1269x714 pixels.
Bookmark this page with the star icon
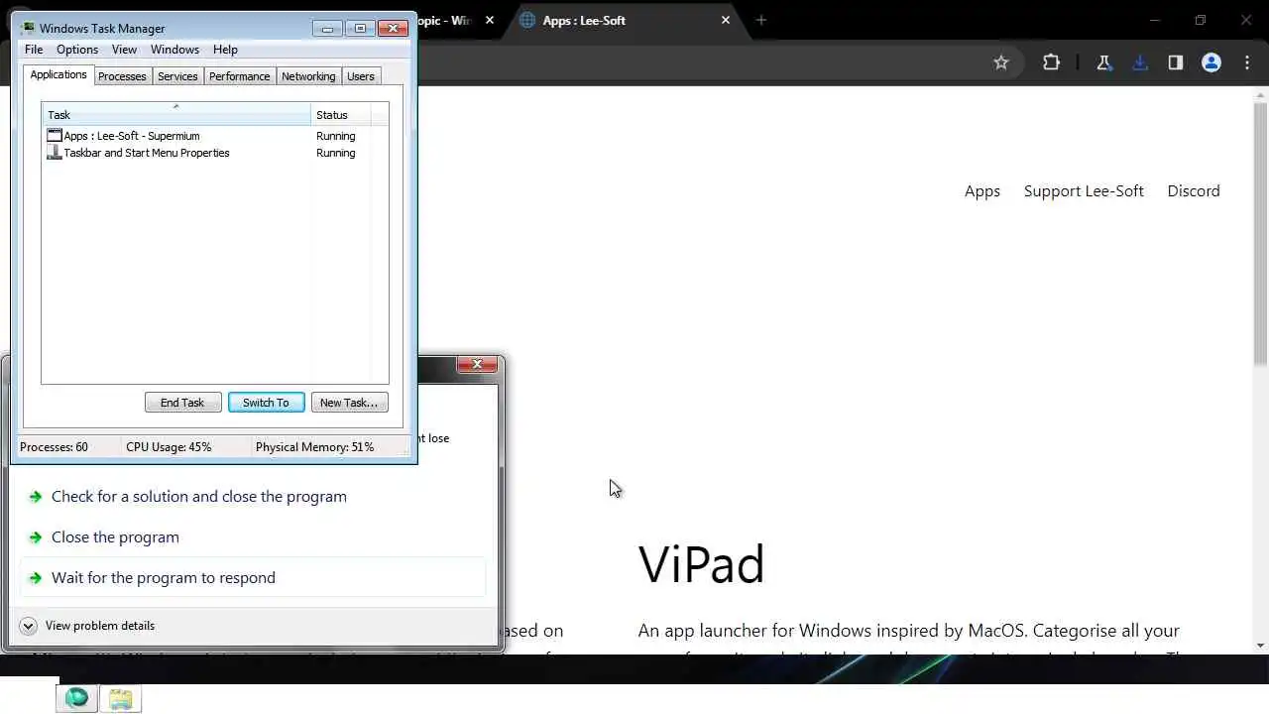pos(1001,62)
